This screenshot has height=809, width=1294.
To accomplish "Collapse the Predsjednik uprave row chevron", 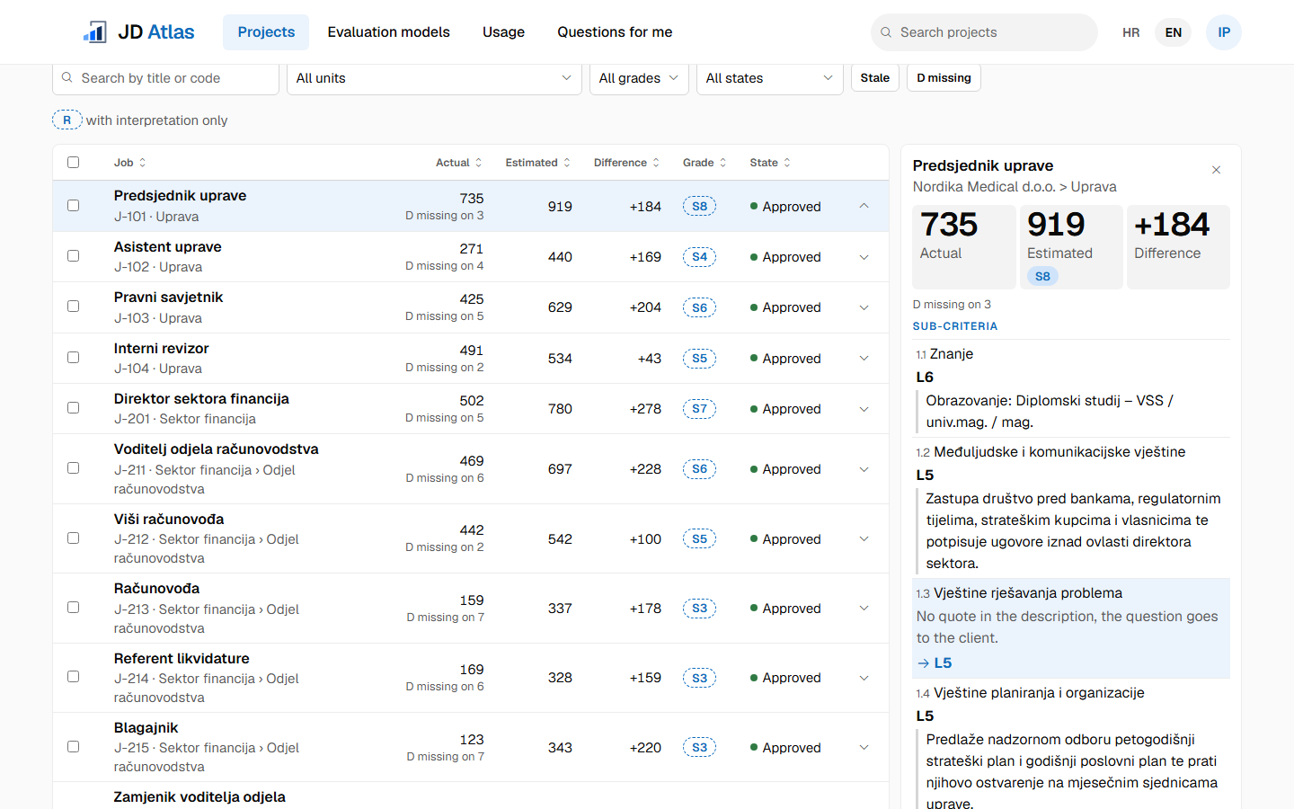I will coord(864,207).
